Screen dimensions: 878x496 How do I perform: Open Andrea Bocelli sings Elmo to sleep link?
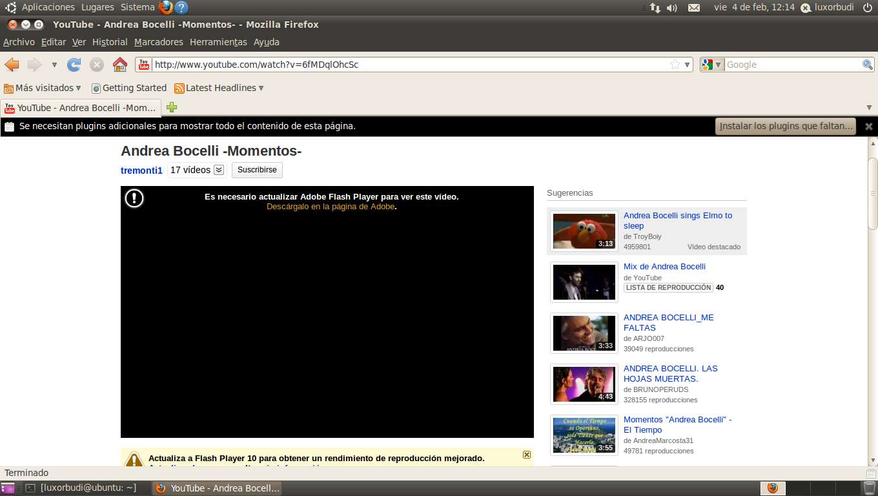click(x=678, y=220)
